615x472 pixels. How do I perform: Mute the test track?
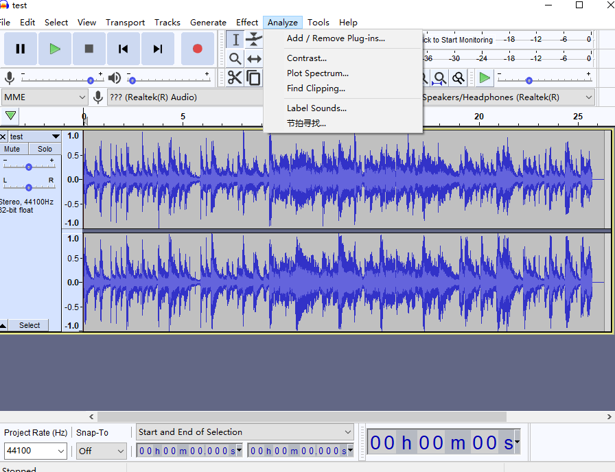[x=12, y=149]
